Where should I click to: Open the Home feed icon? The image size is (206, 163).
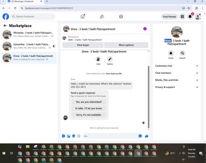tap(82, 17)
